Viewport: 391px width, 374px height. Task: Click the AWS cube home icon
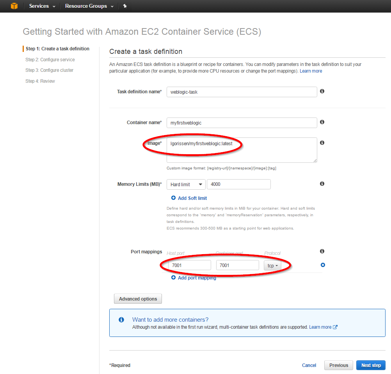14,6
